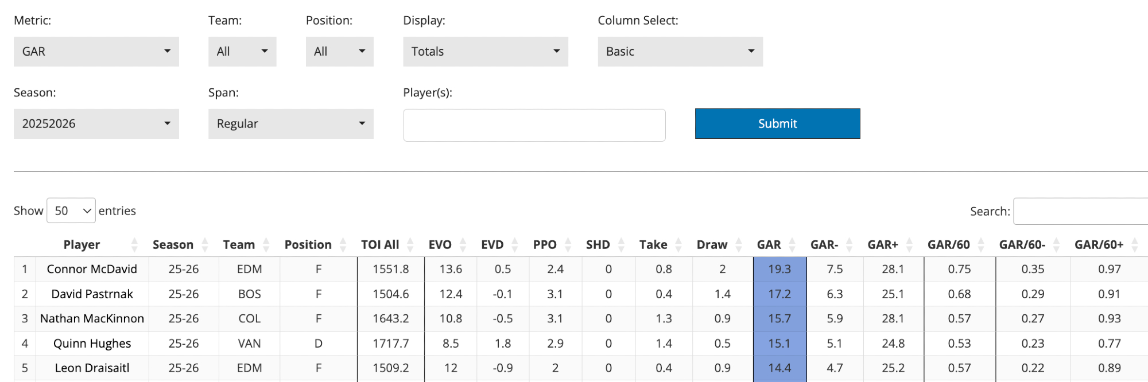Sort table by Player column arrows

(x=134, y=245)
